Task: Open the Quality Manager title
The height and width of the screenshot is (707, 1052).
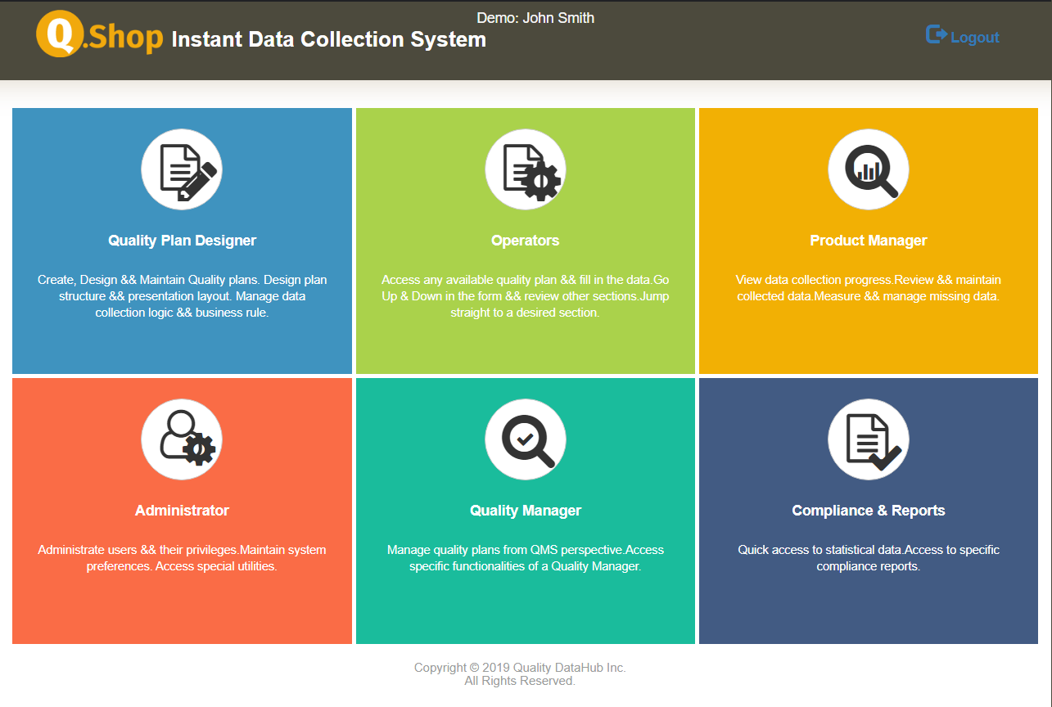Action: coord(526,511)
